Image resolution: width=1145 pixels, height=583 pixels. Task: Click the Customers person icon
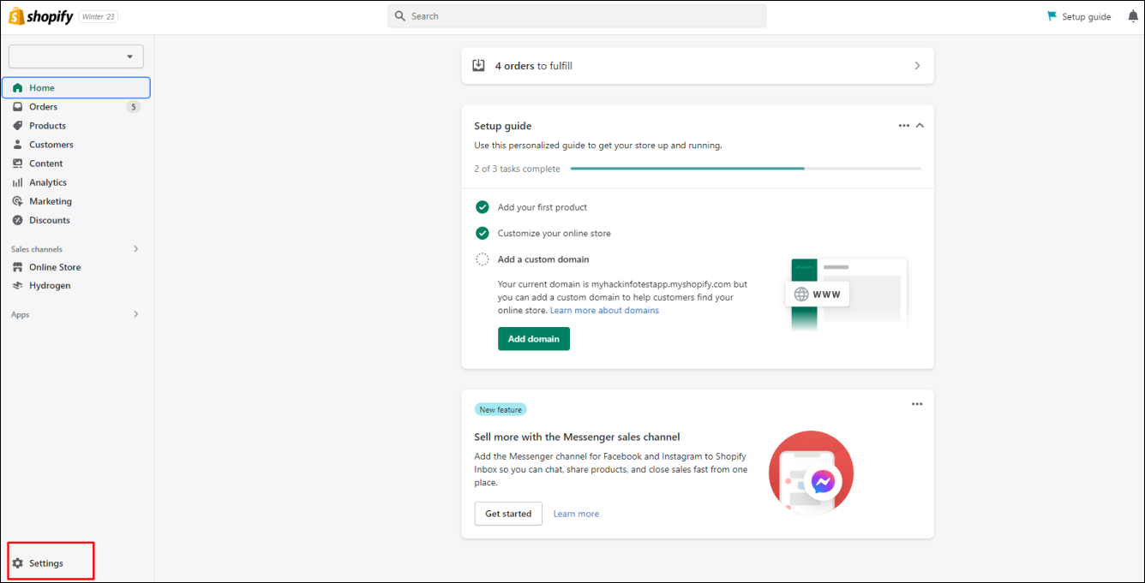(17, 145)
